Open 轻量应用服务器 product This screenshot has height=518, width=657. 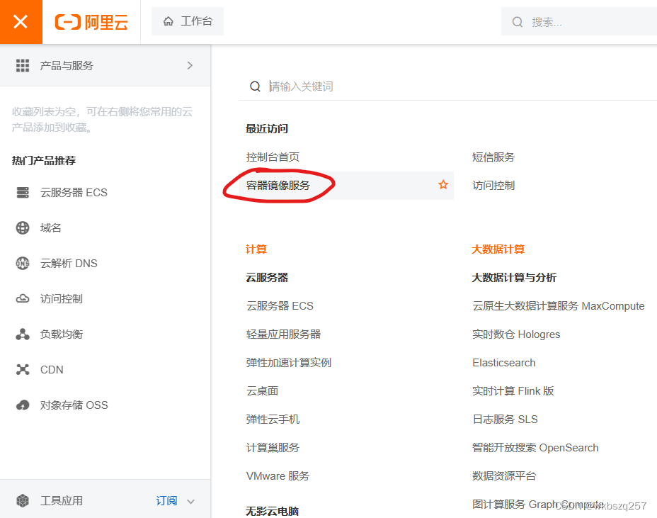(x=284, y=334)
